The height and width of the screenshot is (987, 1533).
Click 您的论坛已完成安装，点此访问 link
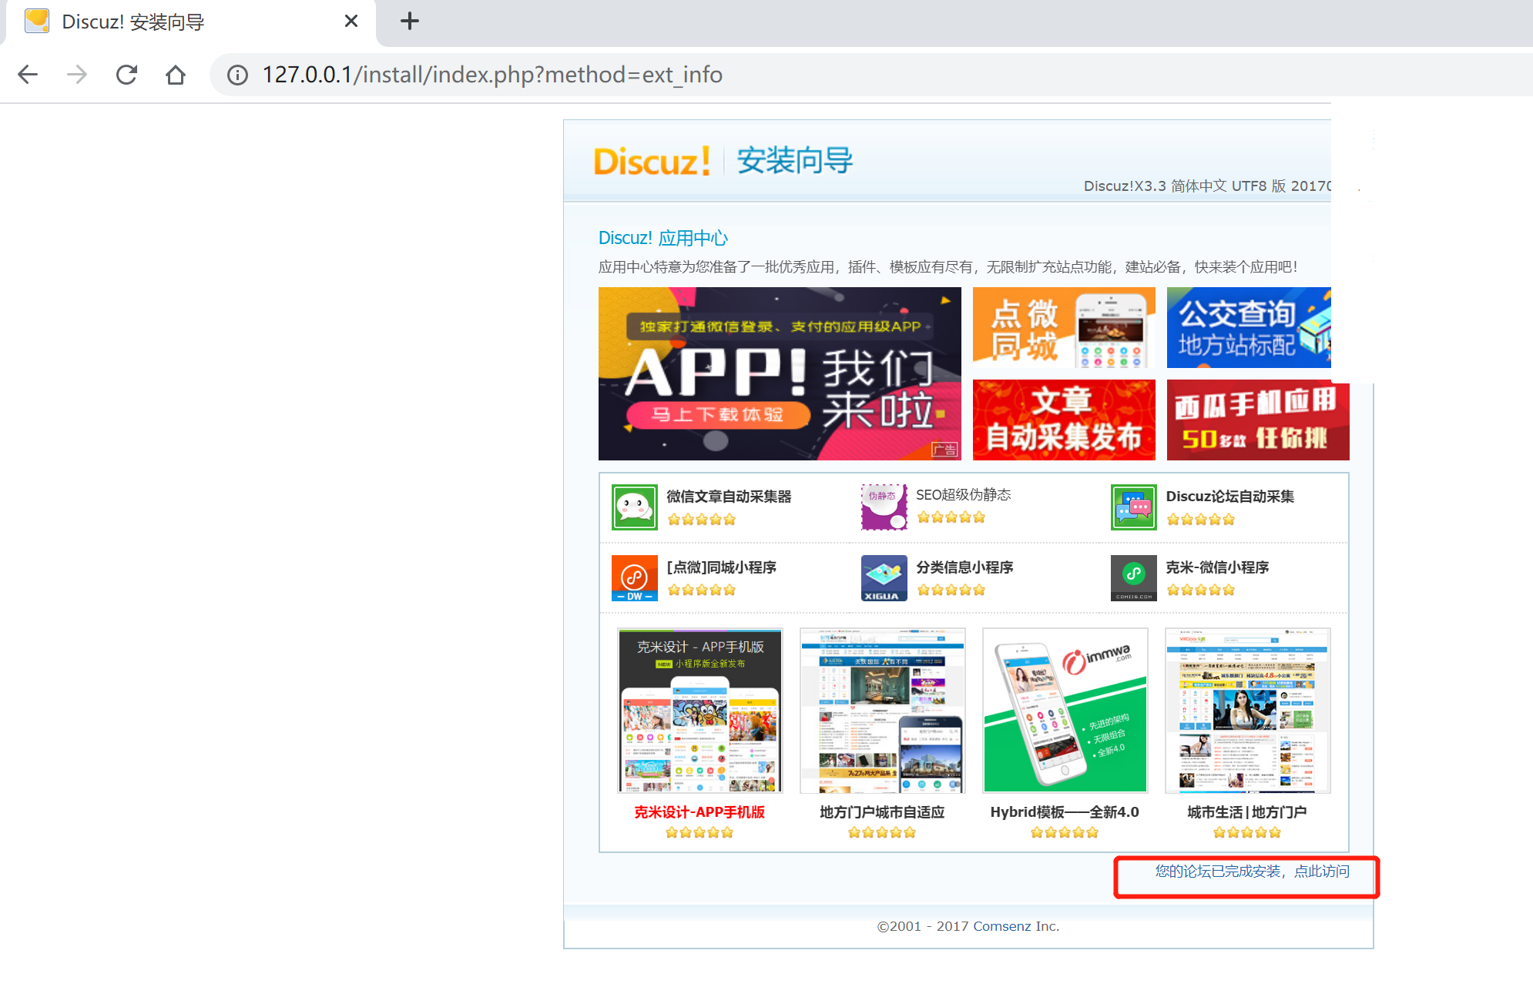tap(1252, 872)
